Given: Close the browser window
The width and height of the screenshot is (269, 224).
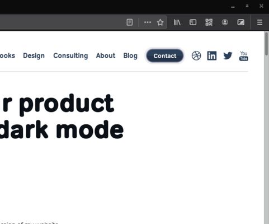Looking at the screenshot, I should tap(261, 6).
